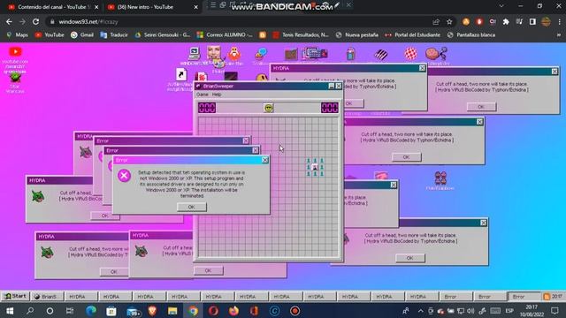Click the BrianSweeper smiley face reset button

(268, 108)
